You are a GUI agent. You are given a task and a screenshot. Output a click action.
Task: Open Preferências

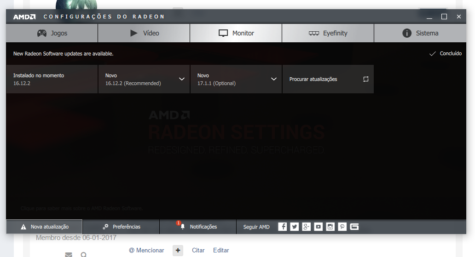click(121, 227)
